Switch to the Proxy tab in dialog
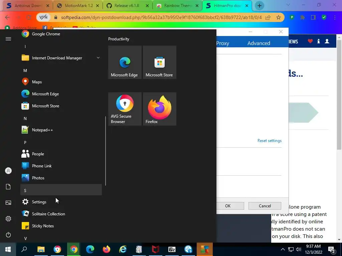 point(222,43)
